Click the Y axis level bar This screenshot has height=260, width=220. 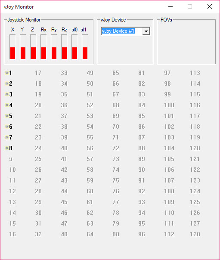click(23, 47)
